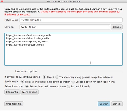Viewport: 127px width, 111px height.
Task: Click the Mipony_net/media URL line
Action: (27, 42)
